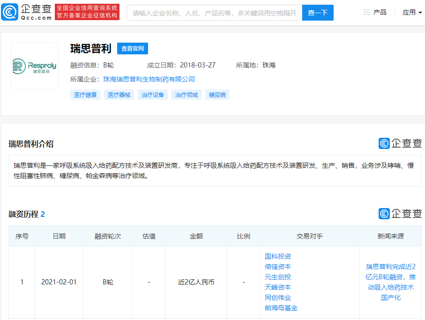425x320 pixels.
Task: Click the 融资信息 B轮 value
Action: [108, 65]
